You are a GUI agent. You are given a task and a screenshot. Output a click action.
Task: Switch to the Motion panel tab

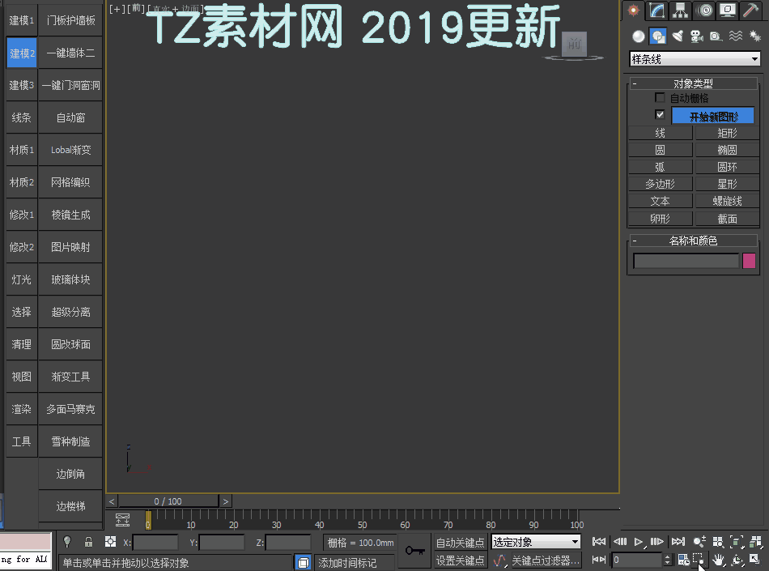pos(704,11)
